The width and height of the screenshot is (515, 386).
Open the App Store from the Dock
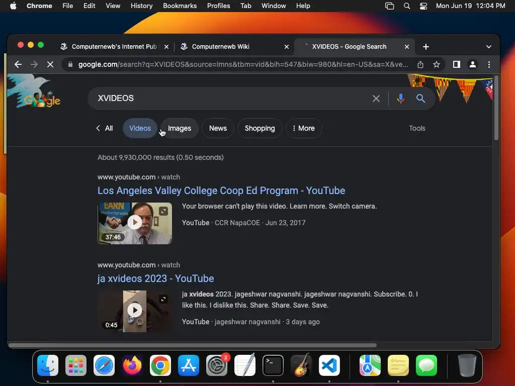(189, 365)
